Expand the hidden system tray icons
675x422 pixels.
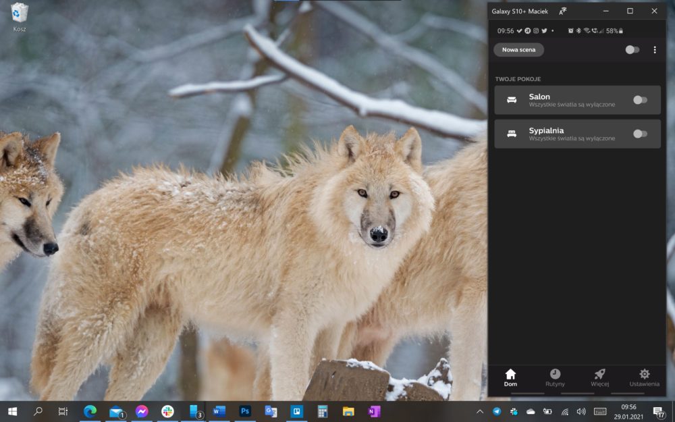(x=480, y=412)
